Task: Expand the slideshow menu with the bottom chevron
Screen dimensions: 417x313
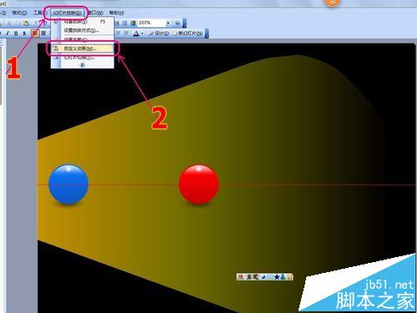Action: [x=83, y=65]
